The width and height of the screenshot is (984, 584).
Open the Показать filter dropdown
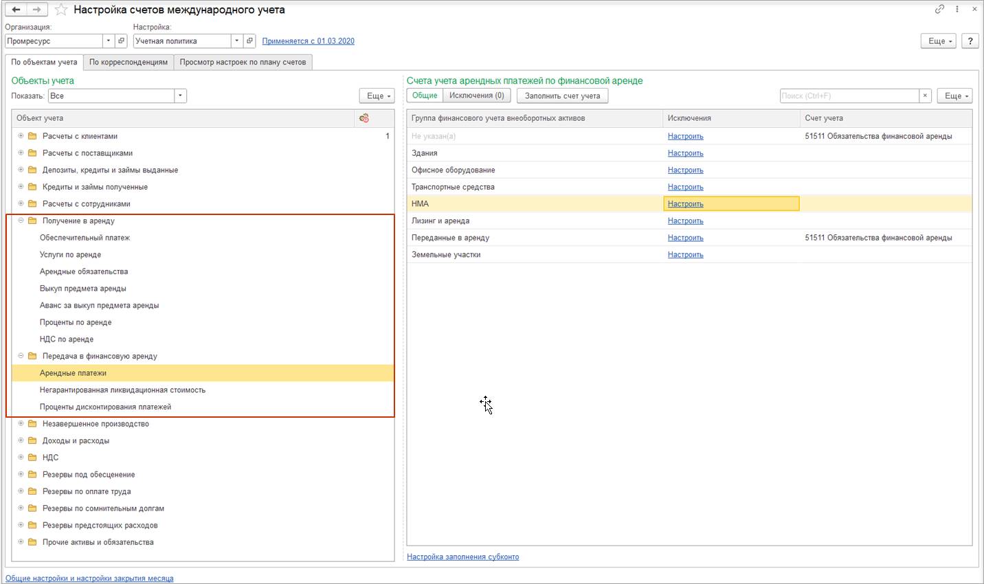point(180,96)
